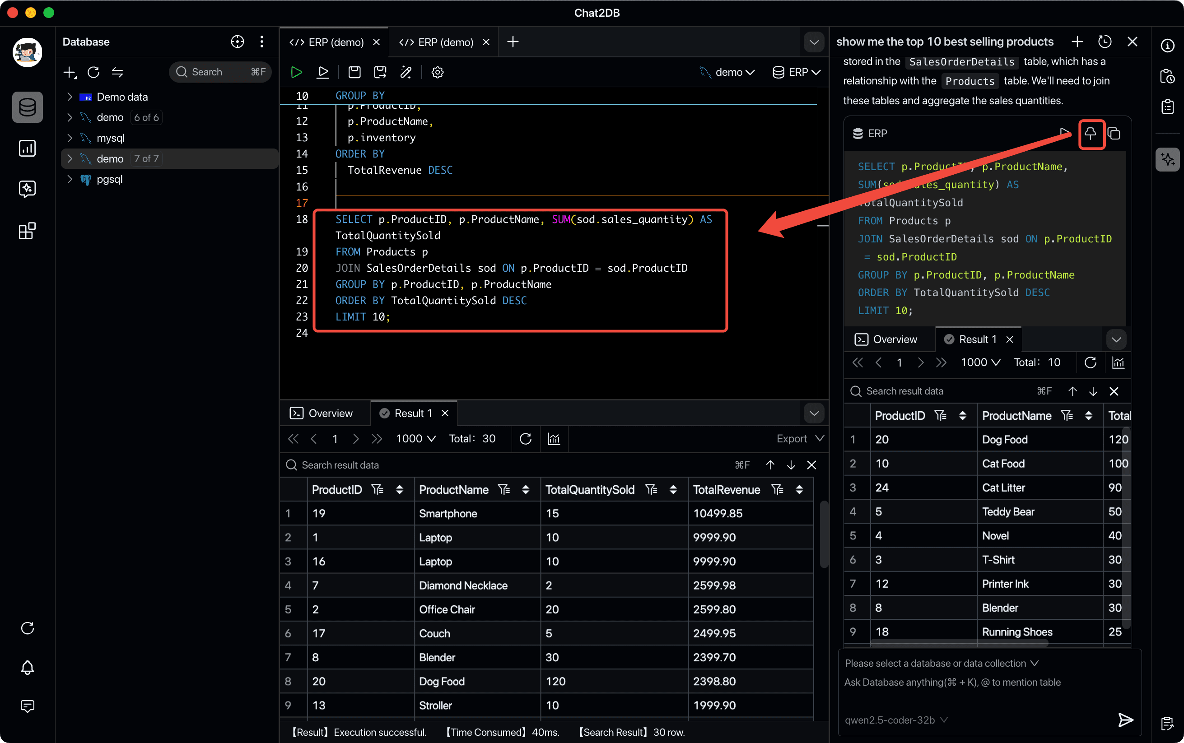Expand the mysql connection node
1184x743 pixels.
click(x=69, y=138)
